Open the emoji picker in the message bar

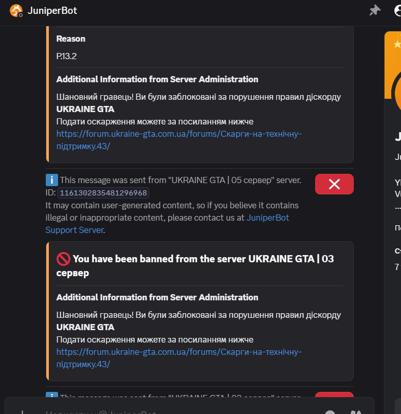tap(330, 412)
